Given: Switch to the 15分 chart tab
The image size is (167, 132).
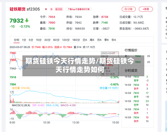Looking at the screenshot, I should (x=39, y=40).
